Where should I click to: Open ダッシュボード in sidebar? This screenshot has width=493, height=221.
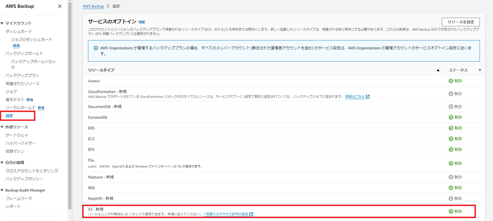pyautogui.click(x=18, y=32)
